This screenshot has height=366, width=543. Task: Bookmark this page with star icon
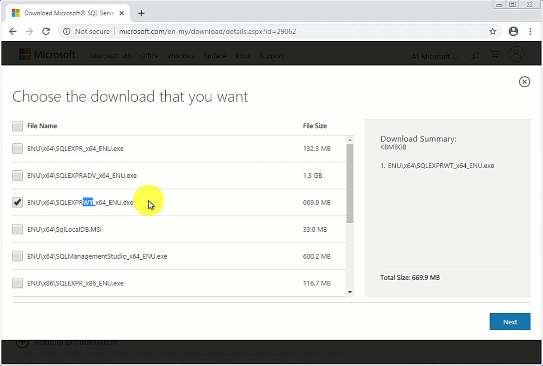tap(493, 31)
